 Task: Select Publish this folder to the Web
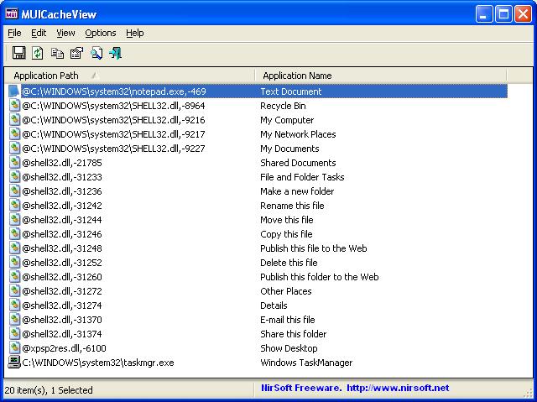point(319,277)
